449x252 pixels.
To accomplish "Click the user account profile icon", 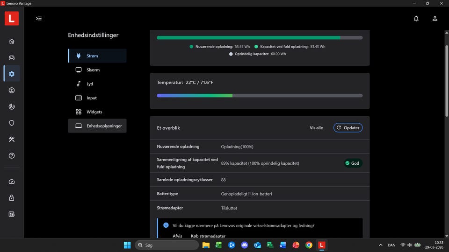I will point(435,19).
